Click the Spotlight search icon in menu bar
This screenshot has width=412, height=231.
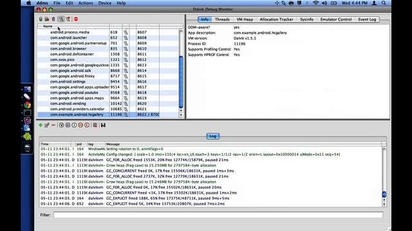click(384, 3)
